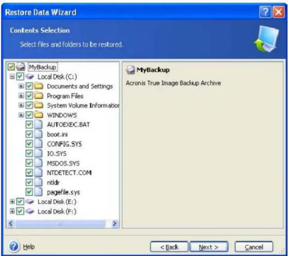
Task: Uncheck the ntldr checkbox
Action: click(x=29, y=182)
